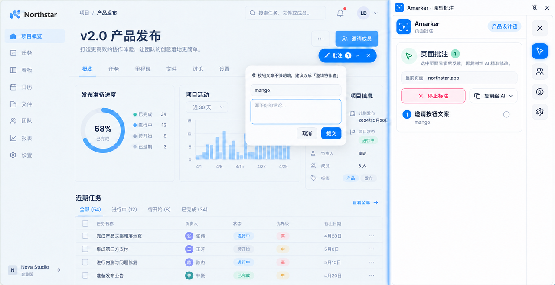This screenshot has height=285, width=555.
Task: Filter tasks by 进行中 (12)
Action: click(124, 210)
